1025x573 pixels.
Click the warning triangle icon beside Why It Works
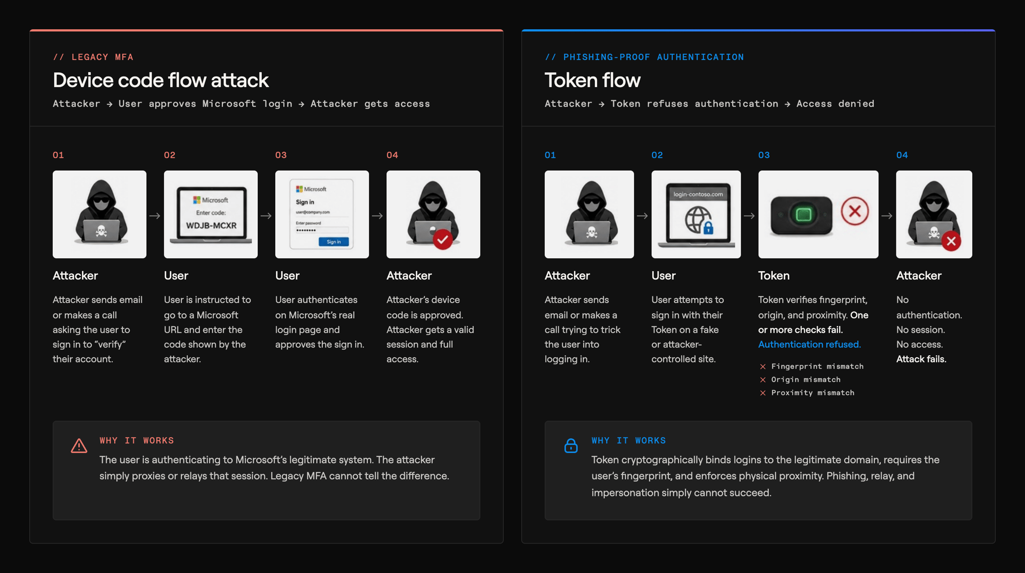[x=79, y=445]
